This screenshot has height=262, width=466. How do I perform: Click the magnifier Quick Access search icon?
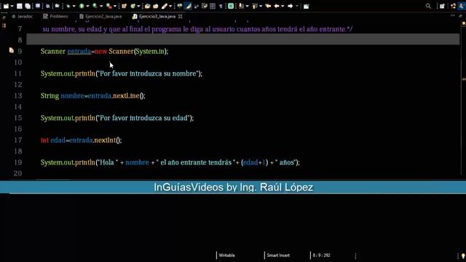[428, 6]
